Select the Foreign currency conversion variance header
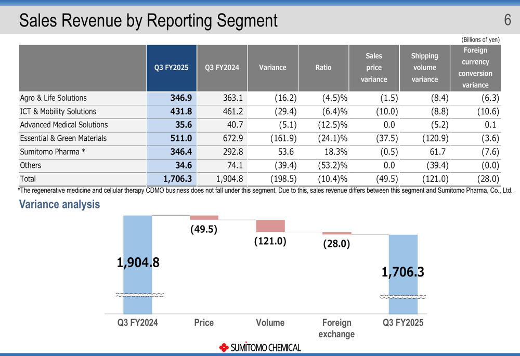The image size is (520, 356). [475, 68]
